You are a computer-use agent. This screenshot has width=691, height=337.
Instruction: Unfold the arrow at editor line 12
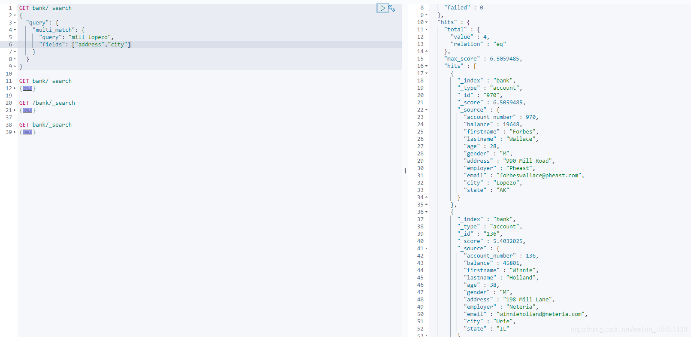(x=15, y=88)
